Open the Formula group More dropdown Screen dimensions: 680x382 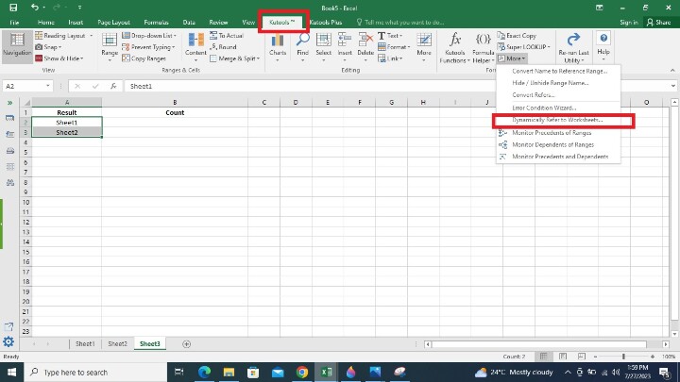512,58
